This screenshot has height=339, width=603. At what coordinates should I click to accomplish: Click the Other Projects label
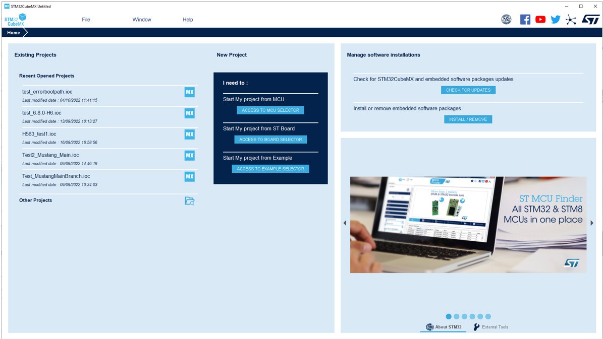tap(35, 200)
